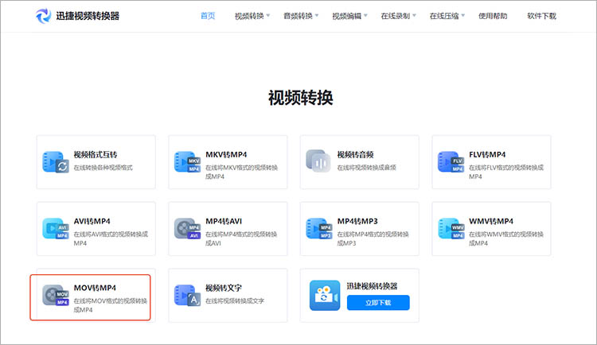Expand the 视频转换 dropdown arrow
Viewport: 597px width, 345px height.
click(x=268, y=16)
